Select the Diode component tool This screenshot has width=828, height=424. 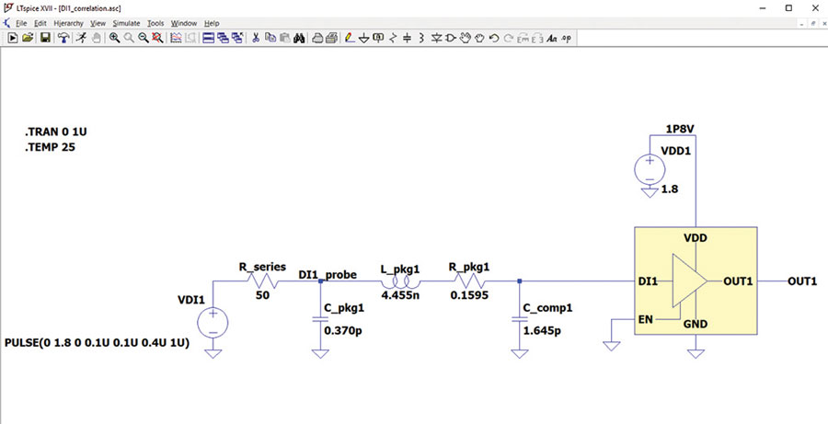(436, 38)
